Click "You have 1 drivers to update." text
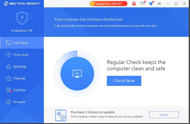The height and width of the screenshot is (124, 190). pos(93,112)
